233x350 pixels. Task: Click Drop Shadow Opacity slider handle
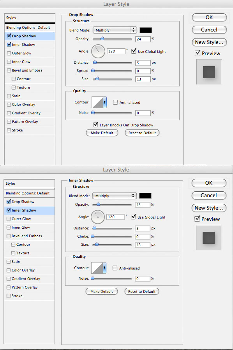point(102,38)
